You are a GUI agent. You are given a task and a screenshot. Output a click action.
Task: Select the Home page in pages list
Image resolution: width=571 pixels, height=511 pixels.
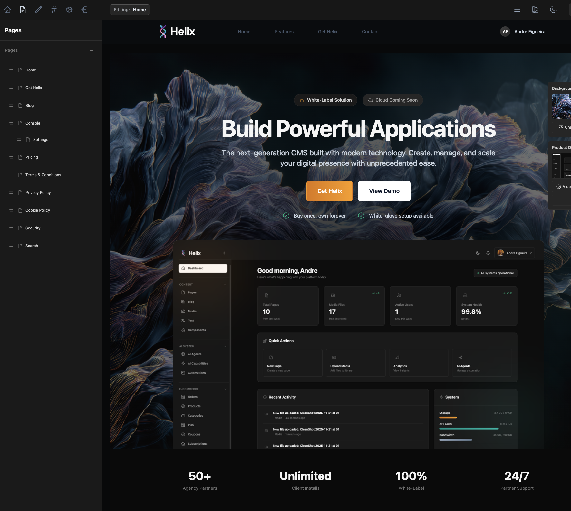(x=31, y=70)
